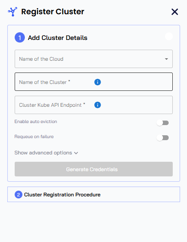This screenshot has width=187, height=242.
Task: Click the Generate Credentials button
Action: click(94, 169)
